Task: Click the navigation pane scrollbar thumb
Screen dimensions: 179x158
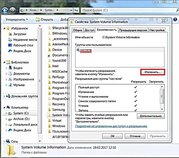Action: (40, 81)
